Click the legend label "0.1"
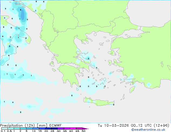This screenshot has height=132, width=171. click(3, 131)
